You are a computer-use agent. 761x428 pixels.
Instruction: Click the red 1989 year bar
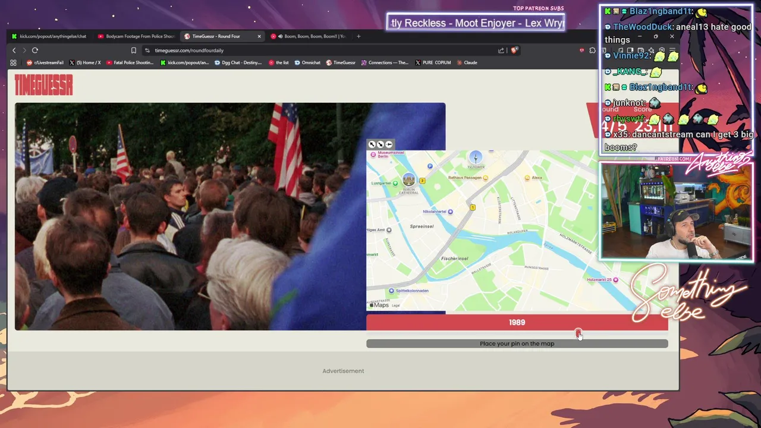tap(517, 322)
